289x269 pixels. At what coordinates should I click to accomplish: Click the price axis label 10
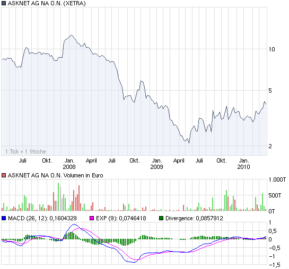pos(272,49)
